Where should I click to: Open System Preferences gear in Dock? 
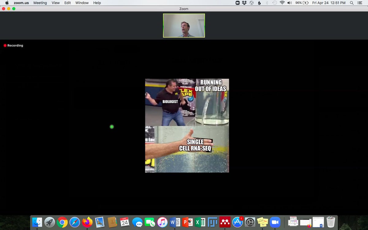pos(250,222)
